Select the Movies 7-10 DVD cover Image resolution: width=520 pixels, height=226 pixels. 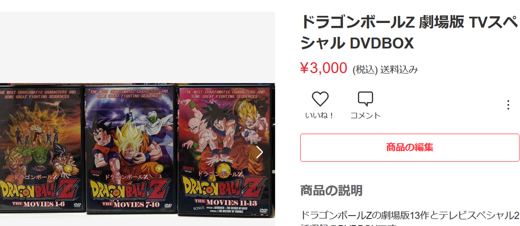click(129, 150)
